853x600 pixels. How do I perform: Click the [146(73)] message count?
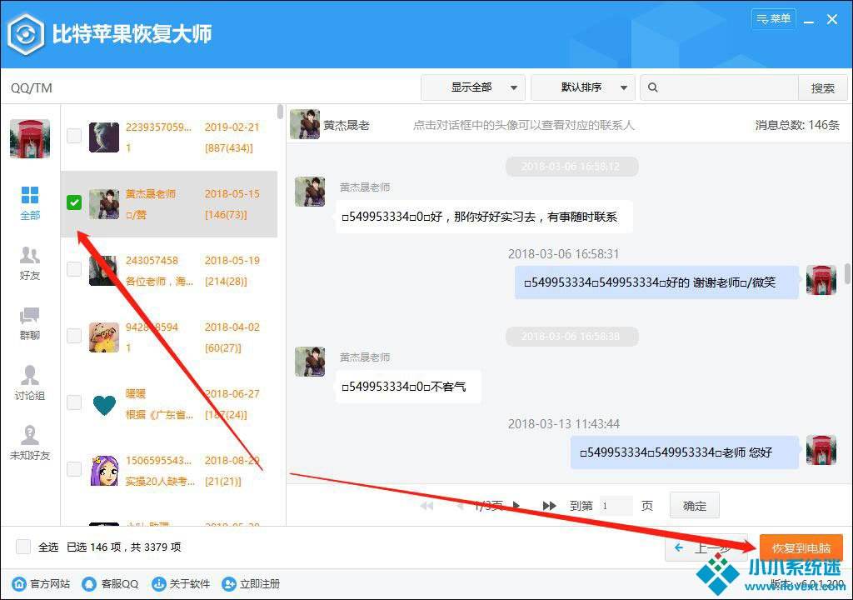226,214
